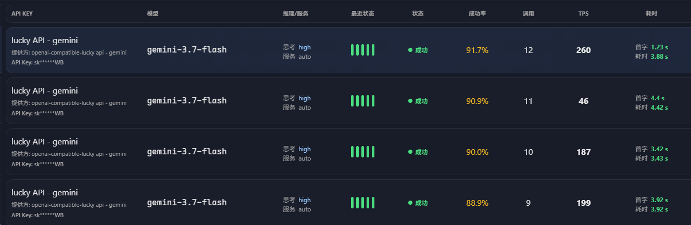The image size is (691, 225).
Task: Click the TPS value 46
Action: point(583,101)
